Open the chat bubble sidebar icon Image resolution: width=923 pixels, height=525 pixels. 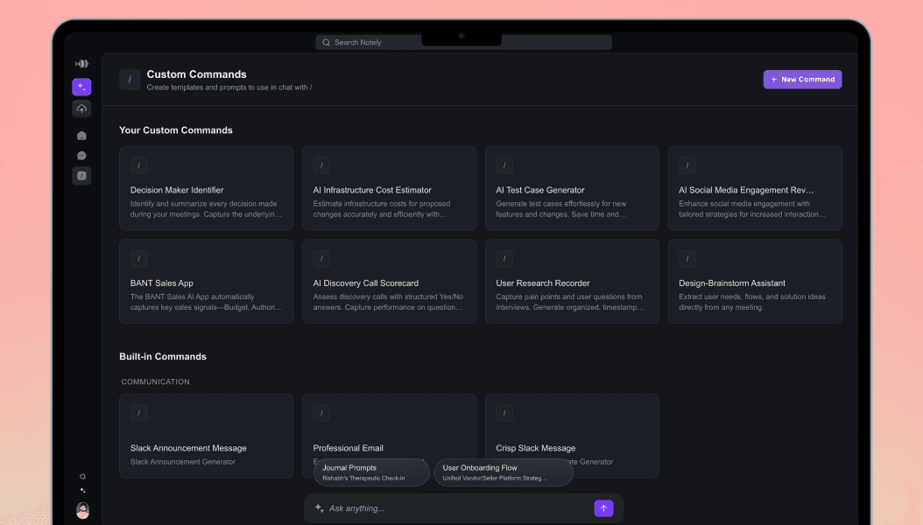[81, 156]
